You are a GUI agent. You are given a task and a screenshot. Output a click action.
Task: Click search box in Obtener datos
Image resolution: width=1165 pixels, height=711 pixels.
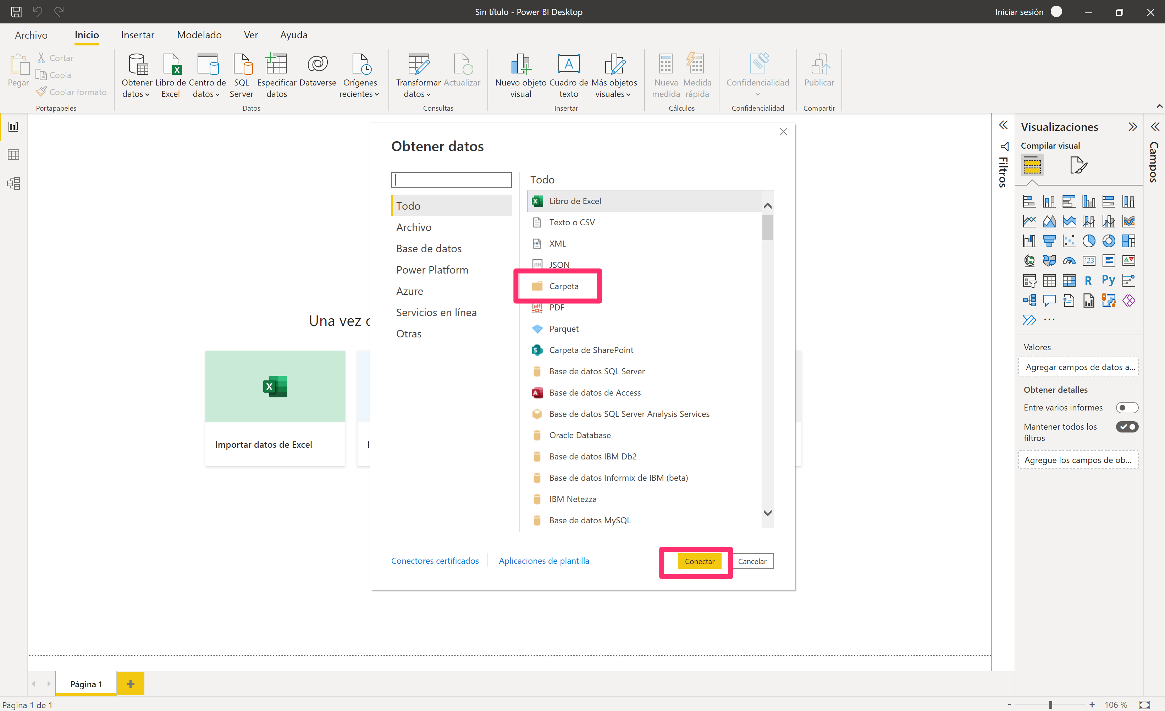(x=451, y=180)
